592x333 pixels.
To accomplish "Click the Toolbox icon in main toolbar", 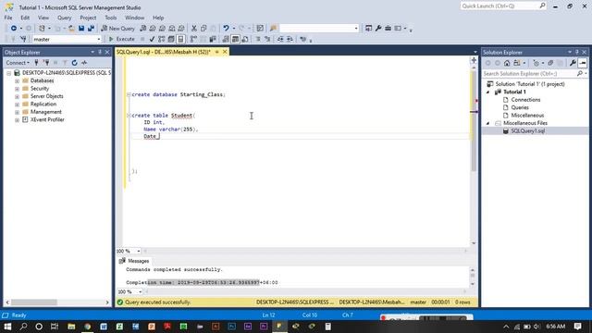I will point(388,29).
